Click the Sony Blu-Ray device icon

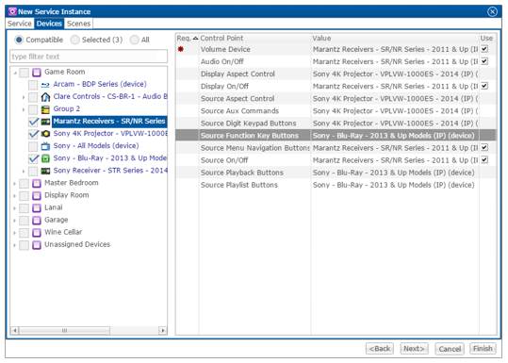pyautogui.click(x=45, y=158)
